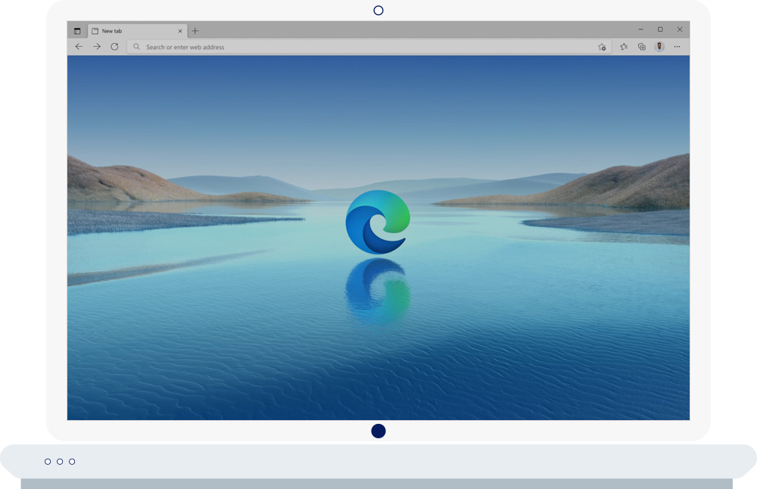
Task: Open the Favorites list
Action: pyautogui.click(x=624, y=47)
